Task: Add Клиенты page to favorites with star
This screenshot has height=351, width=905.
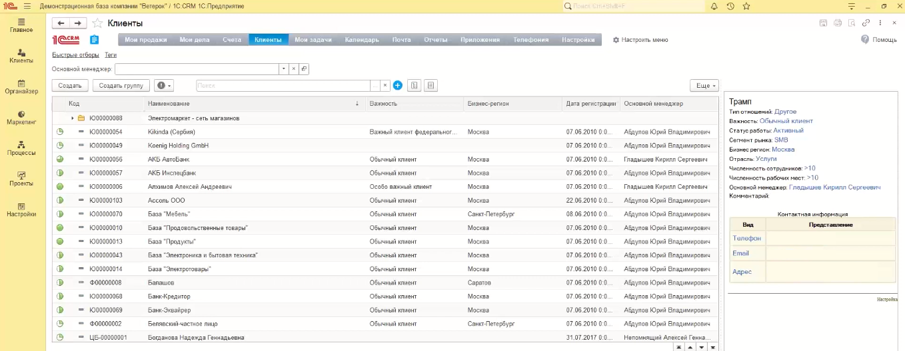Action: [x=97, y=23]
